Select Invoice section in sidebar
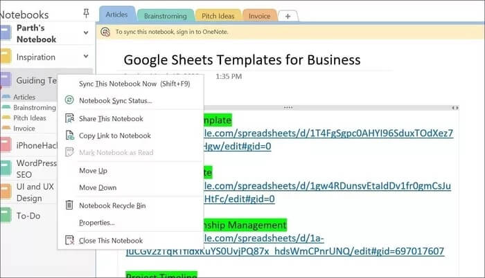The image size is (485, 278). coord(24,128)
